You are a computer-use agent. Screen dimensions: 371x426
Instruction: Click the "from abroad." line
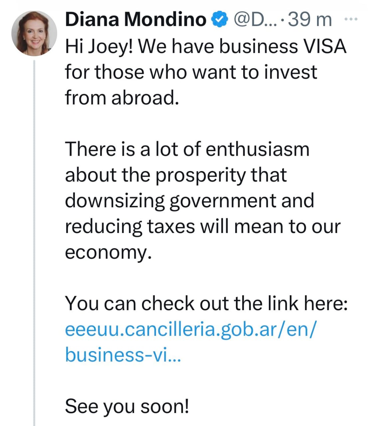[x=122, y=98]
